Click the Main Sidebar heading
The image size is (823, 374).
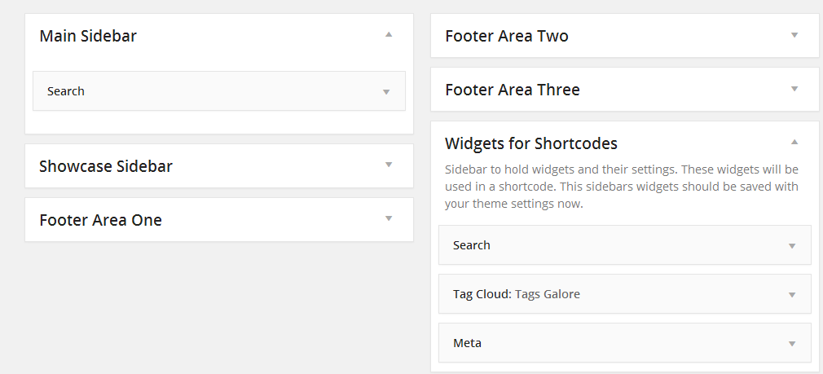[88, 36]
